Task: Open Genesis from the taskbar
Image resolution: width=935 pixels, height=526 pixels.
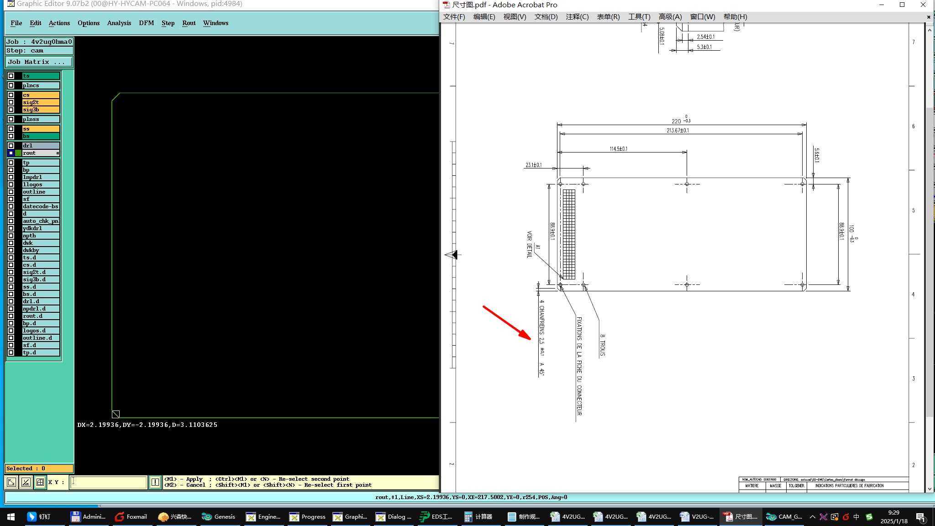Action: point(219,516)
